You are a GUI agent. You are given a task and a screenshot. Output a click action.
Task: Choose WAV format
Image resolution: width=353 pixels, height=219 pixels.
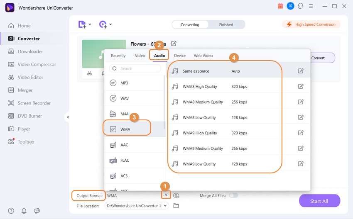135,98
